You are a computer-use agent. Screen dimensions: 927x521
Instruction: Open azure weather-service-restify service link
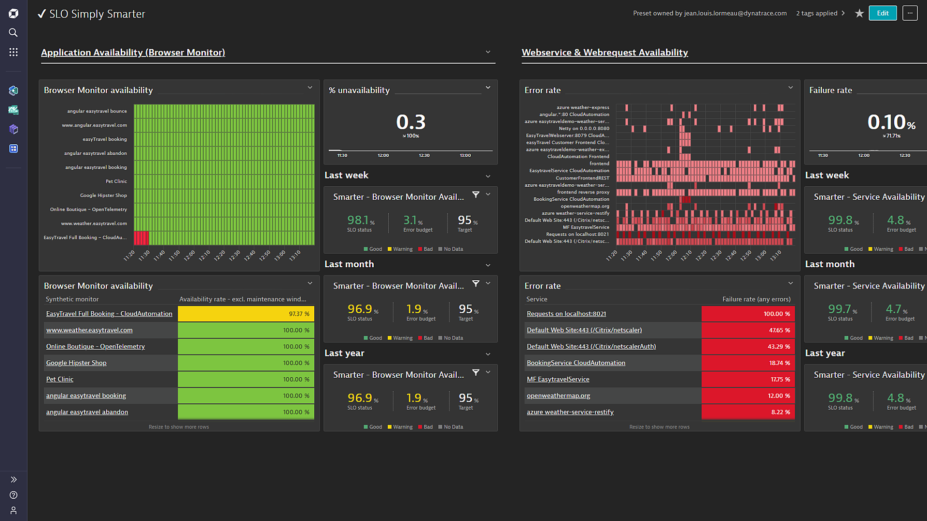point(570,412)
